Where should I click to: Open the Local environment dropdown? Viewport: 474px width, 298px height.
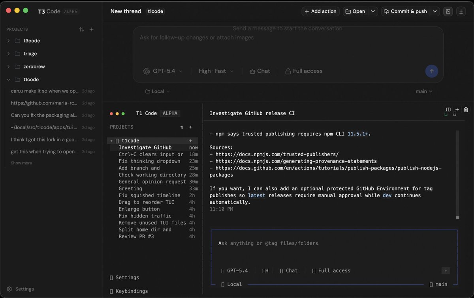pos(158,91)
